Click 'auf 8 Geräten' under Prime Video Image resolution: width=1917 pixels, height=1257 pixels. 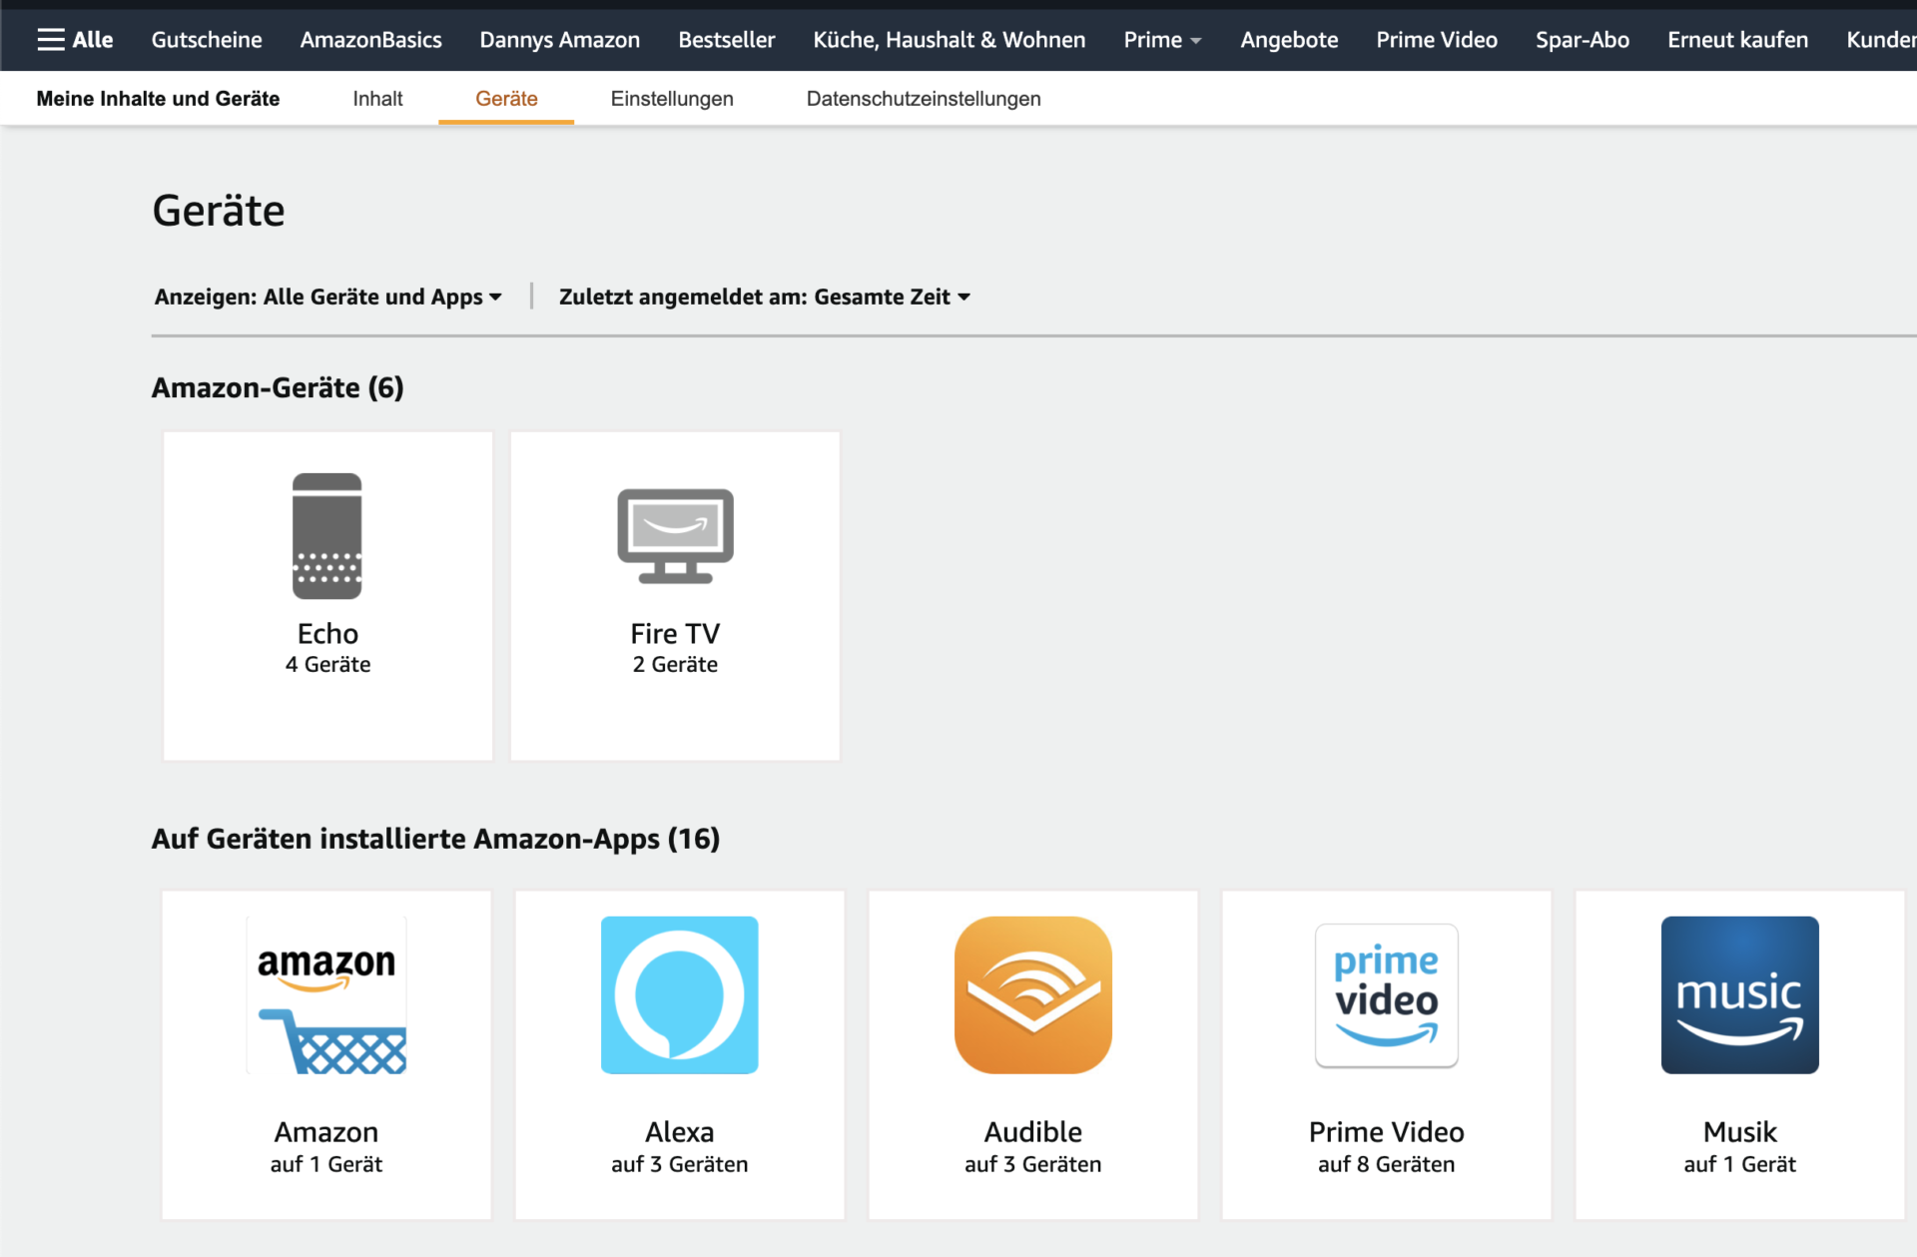[1387, 1164]
